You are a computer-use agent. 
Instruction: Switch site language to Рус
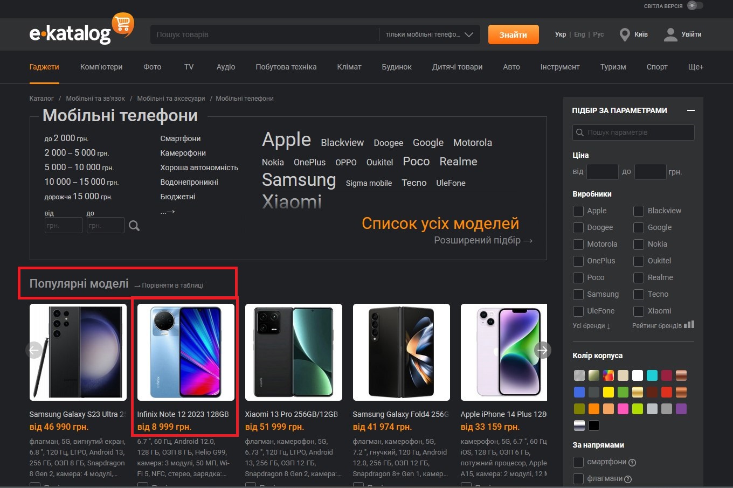tap(598, 34)
